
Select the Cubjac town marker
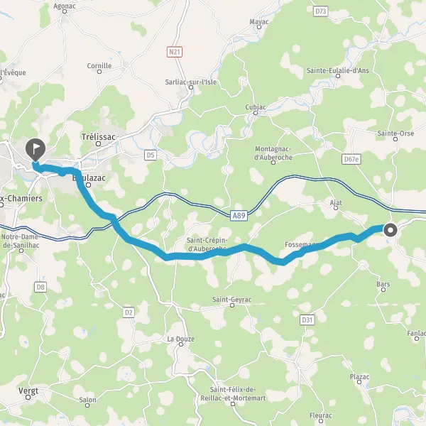256,113
